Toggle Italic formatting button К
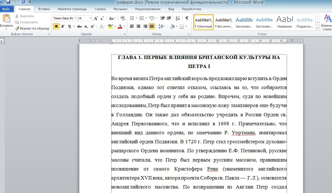The width and height of the screenshot is (332, 193). tap(63, 26)
